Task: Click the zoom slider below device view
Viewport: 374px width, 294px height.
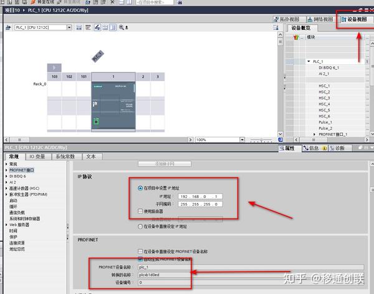Action: tap(261, 140)
